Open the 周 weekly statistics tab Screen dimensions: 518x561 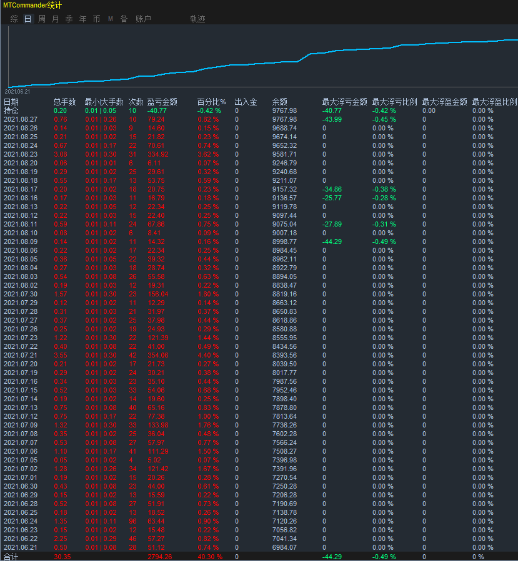tap(41, 19)
